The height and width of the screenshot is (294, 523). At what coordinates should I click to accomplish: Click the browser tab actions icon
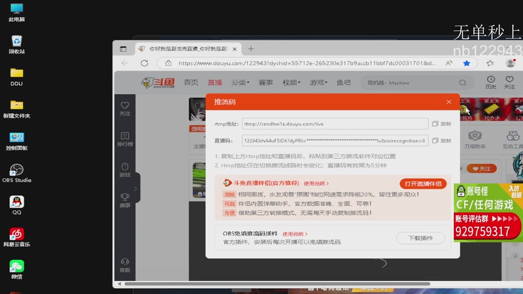[x=123, y=49]
